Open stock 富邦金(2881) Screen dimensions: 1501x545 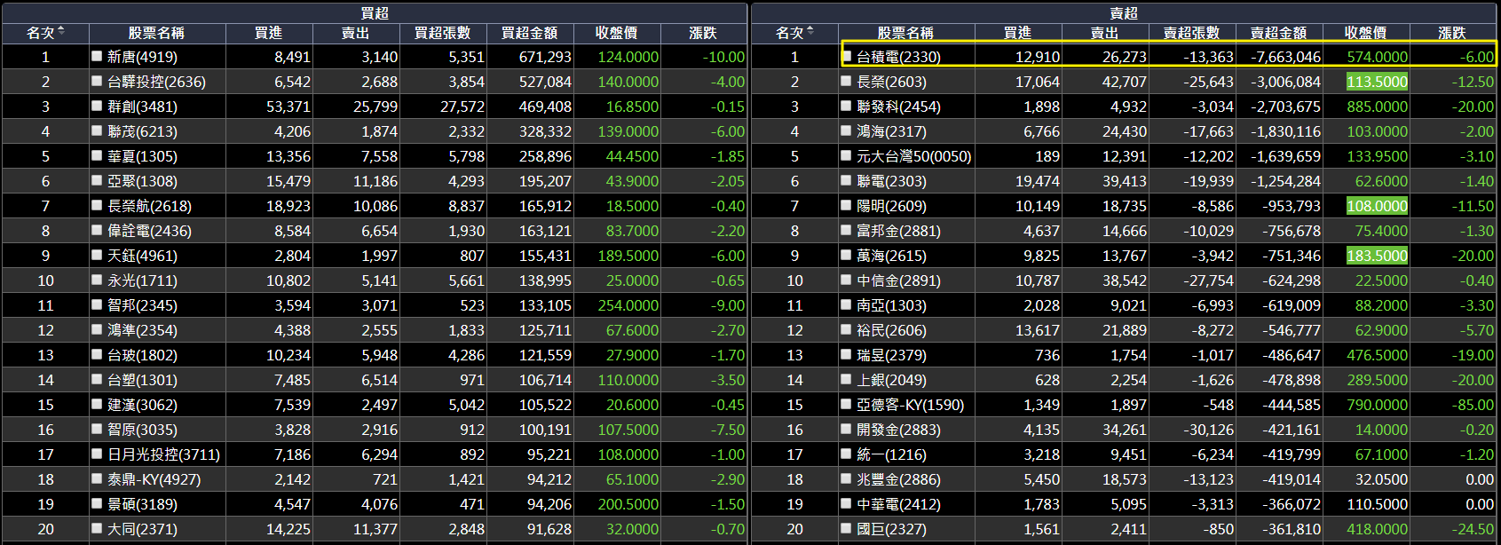(x=898, y=231)
